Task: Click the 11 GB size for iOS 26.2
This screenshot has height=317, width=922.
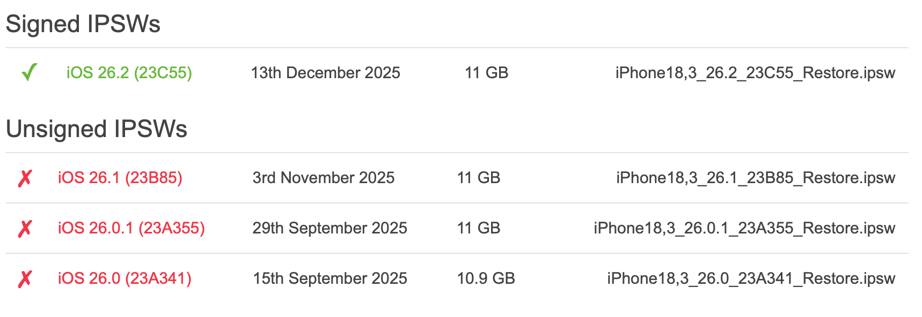Action: (486, 73)
